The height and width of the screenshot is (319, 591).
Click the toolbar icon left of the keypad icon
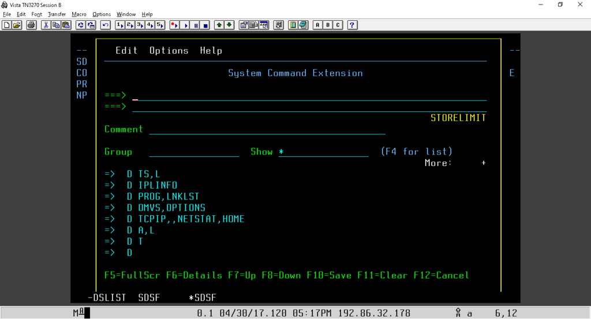264,25
